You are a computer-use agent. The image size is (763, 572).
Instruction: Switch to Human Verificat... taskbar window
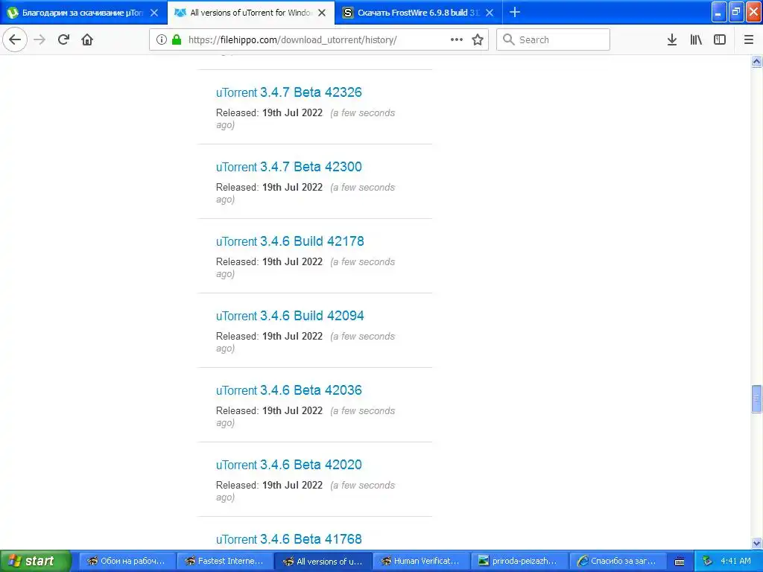(x=420, y=561)
